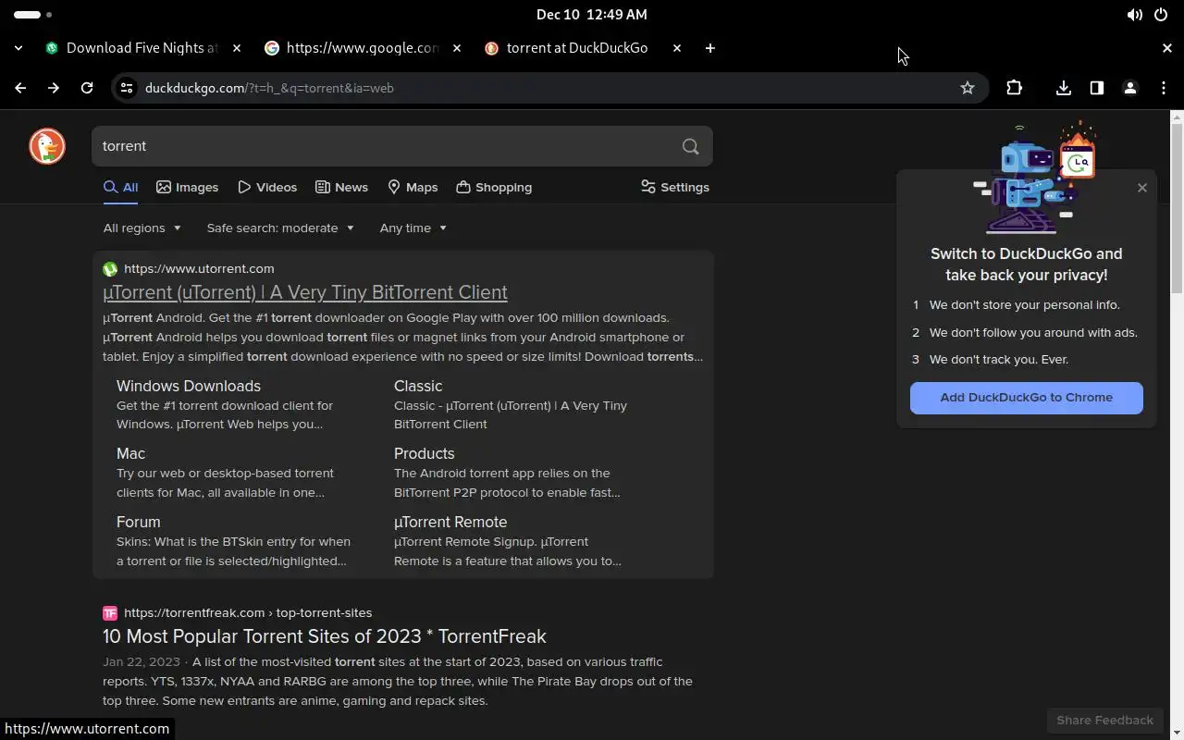1184x740 pixels.
Task: Switch to the Download Five Nights browser tab
Action: [142, 48]
